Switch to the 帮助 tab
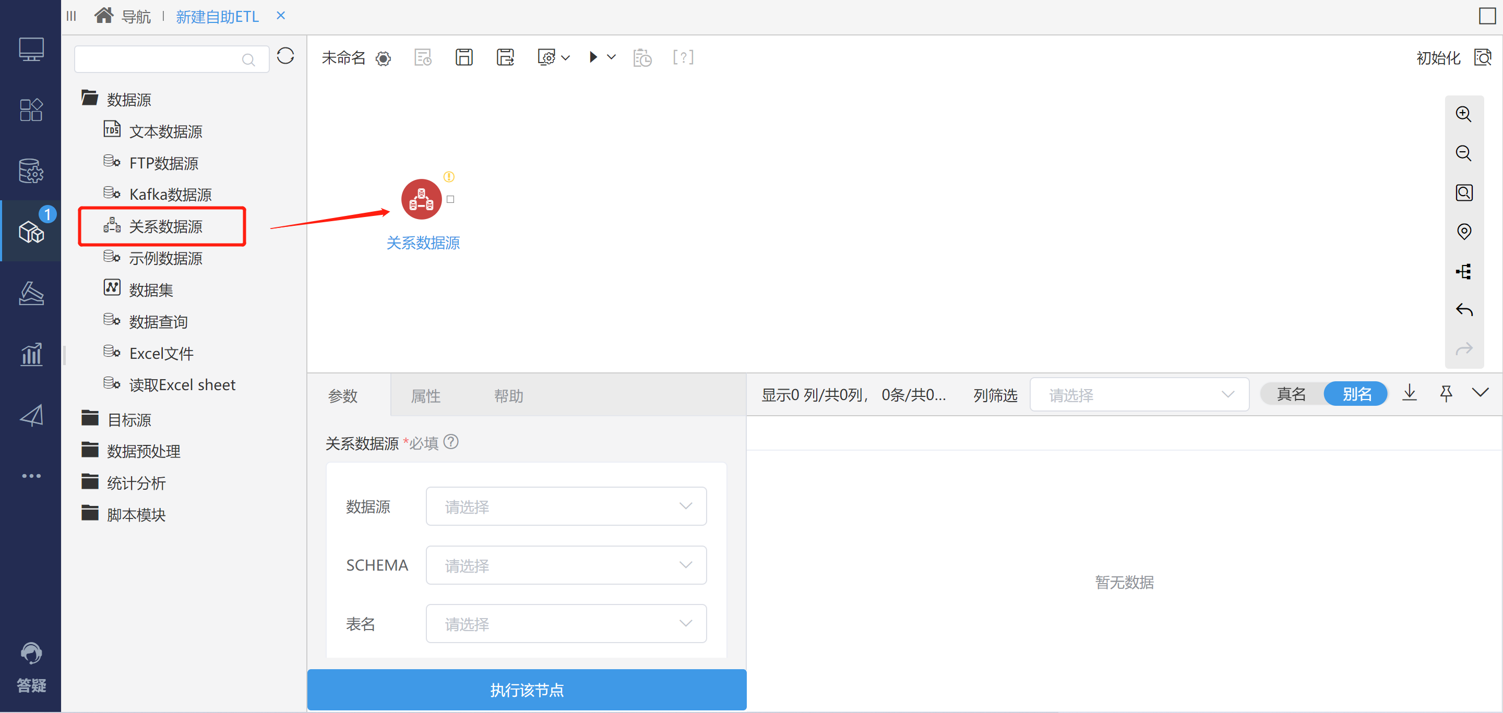The image size is (1503, 713). [509, 396]
